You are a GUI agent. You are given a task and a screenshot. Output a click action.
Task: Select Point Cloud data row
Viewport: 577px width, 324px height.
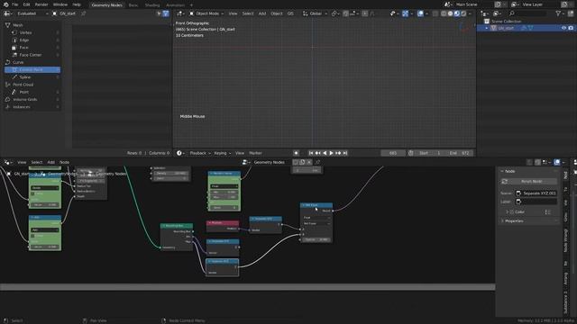click(23, 85)
